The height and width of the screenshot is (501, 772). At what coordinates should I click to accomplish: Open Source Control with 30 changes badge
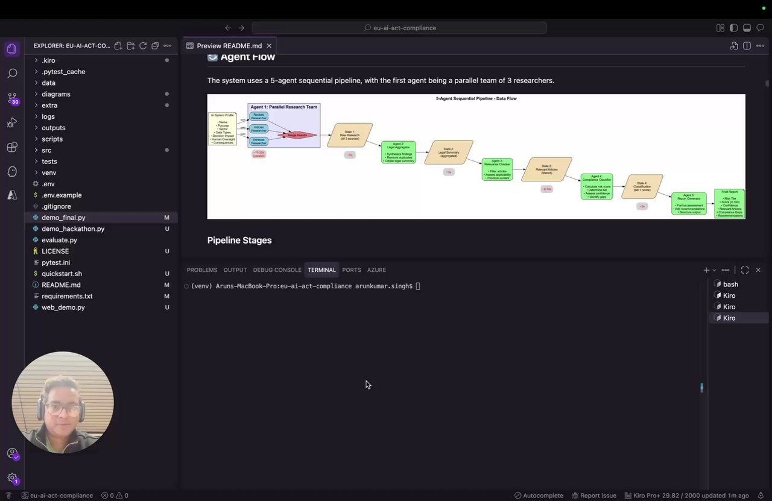click(12, 98)
